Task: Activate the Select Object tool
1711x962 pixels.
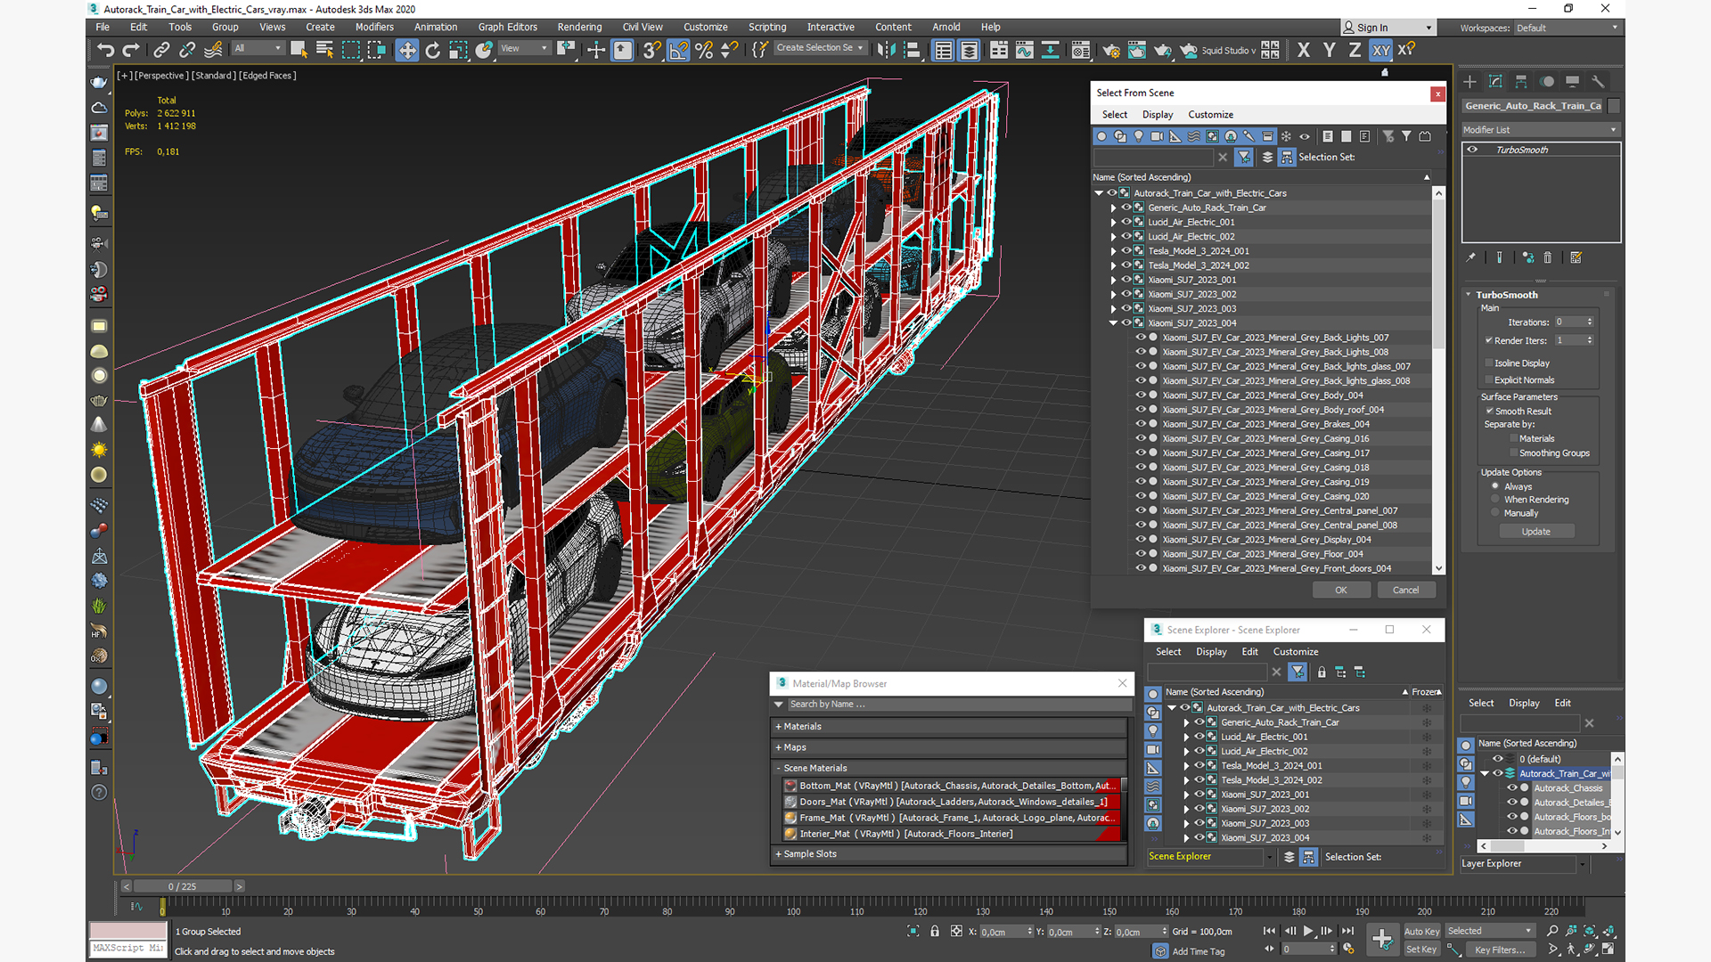Action: click(x=299, y=50)
